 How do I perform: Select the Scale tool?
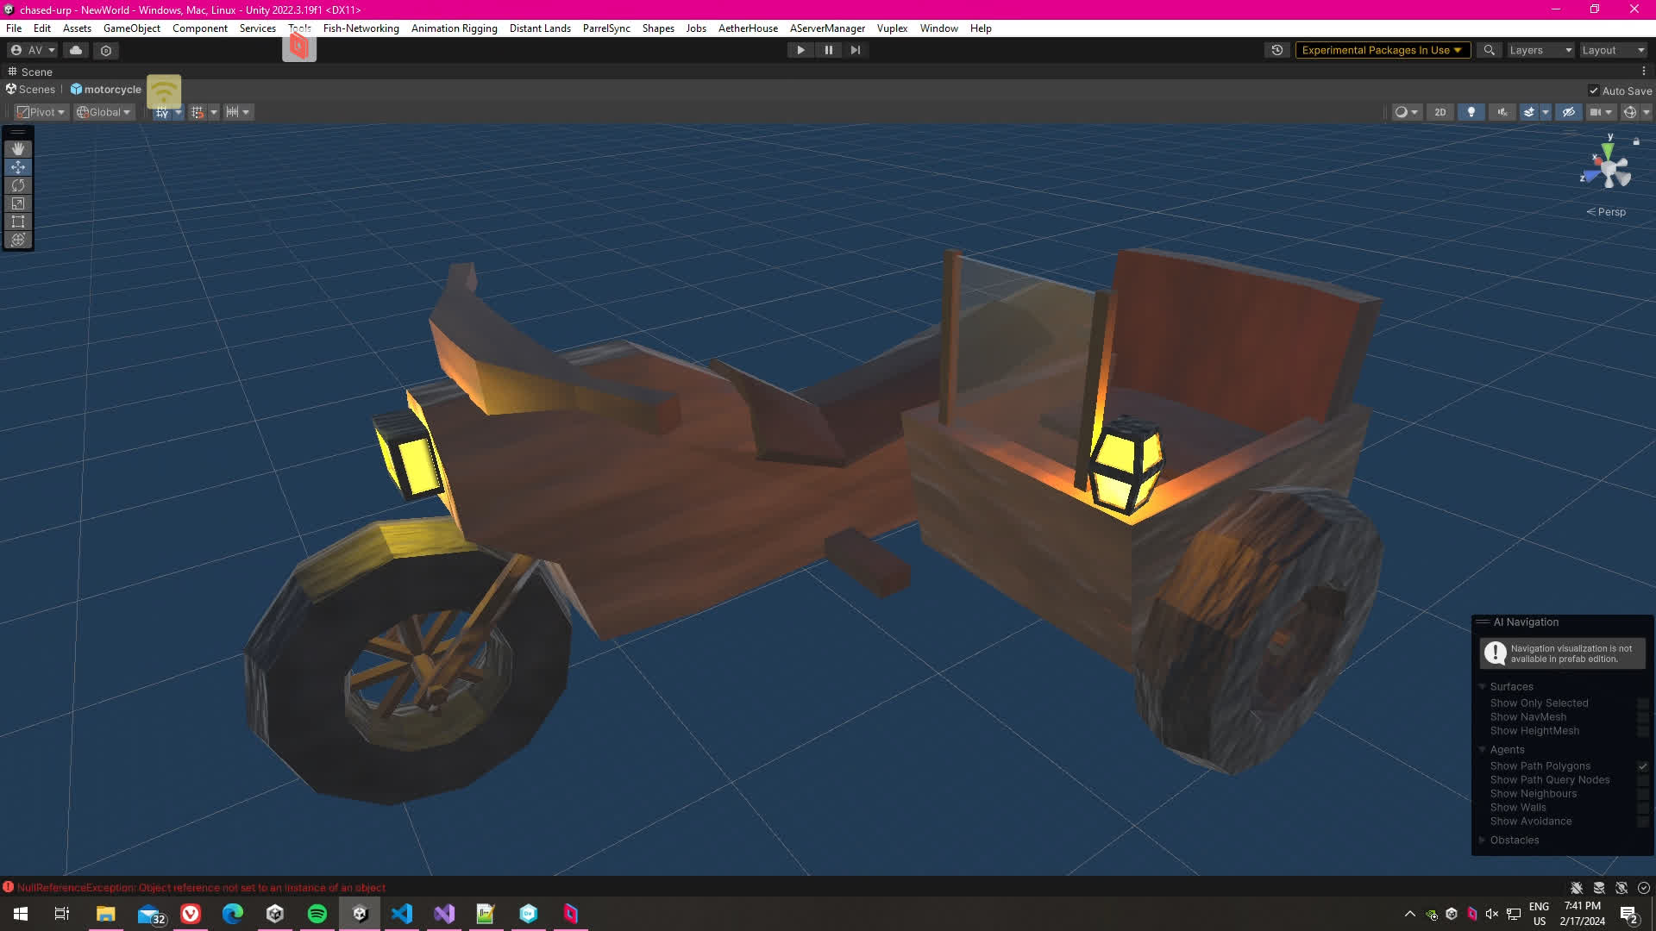pyautogui.click(x=18, y=203)
